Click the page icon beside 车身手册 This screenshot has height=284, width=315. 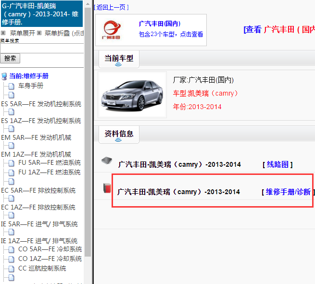point(12,86)
